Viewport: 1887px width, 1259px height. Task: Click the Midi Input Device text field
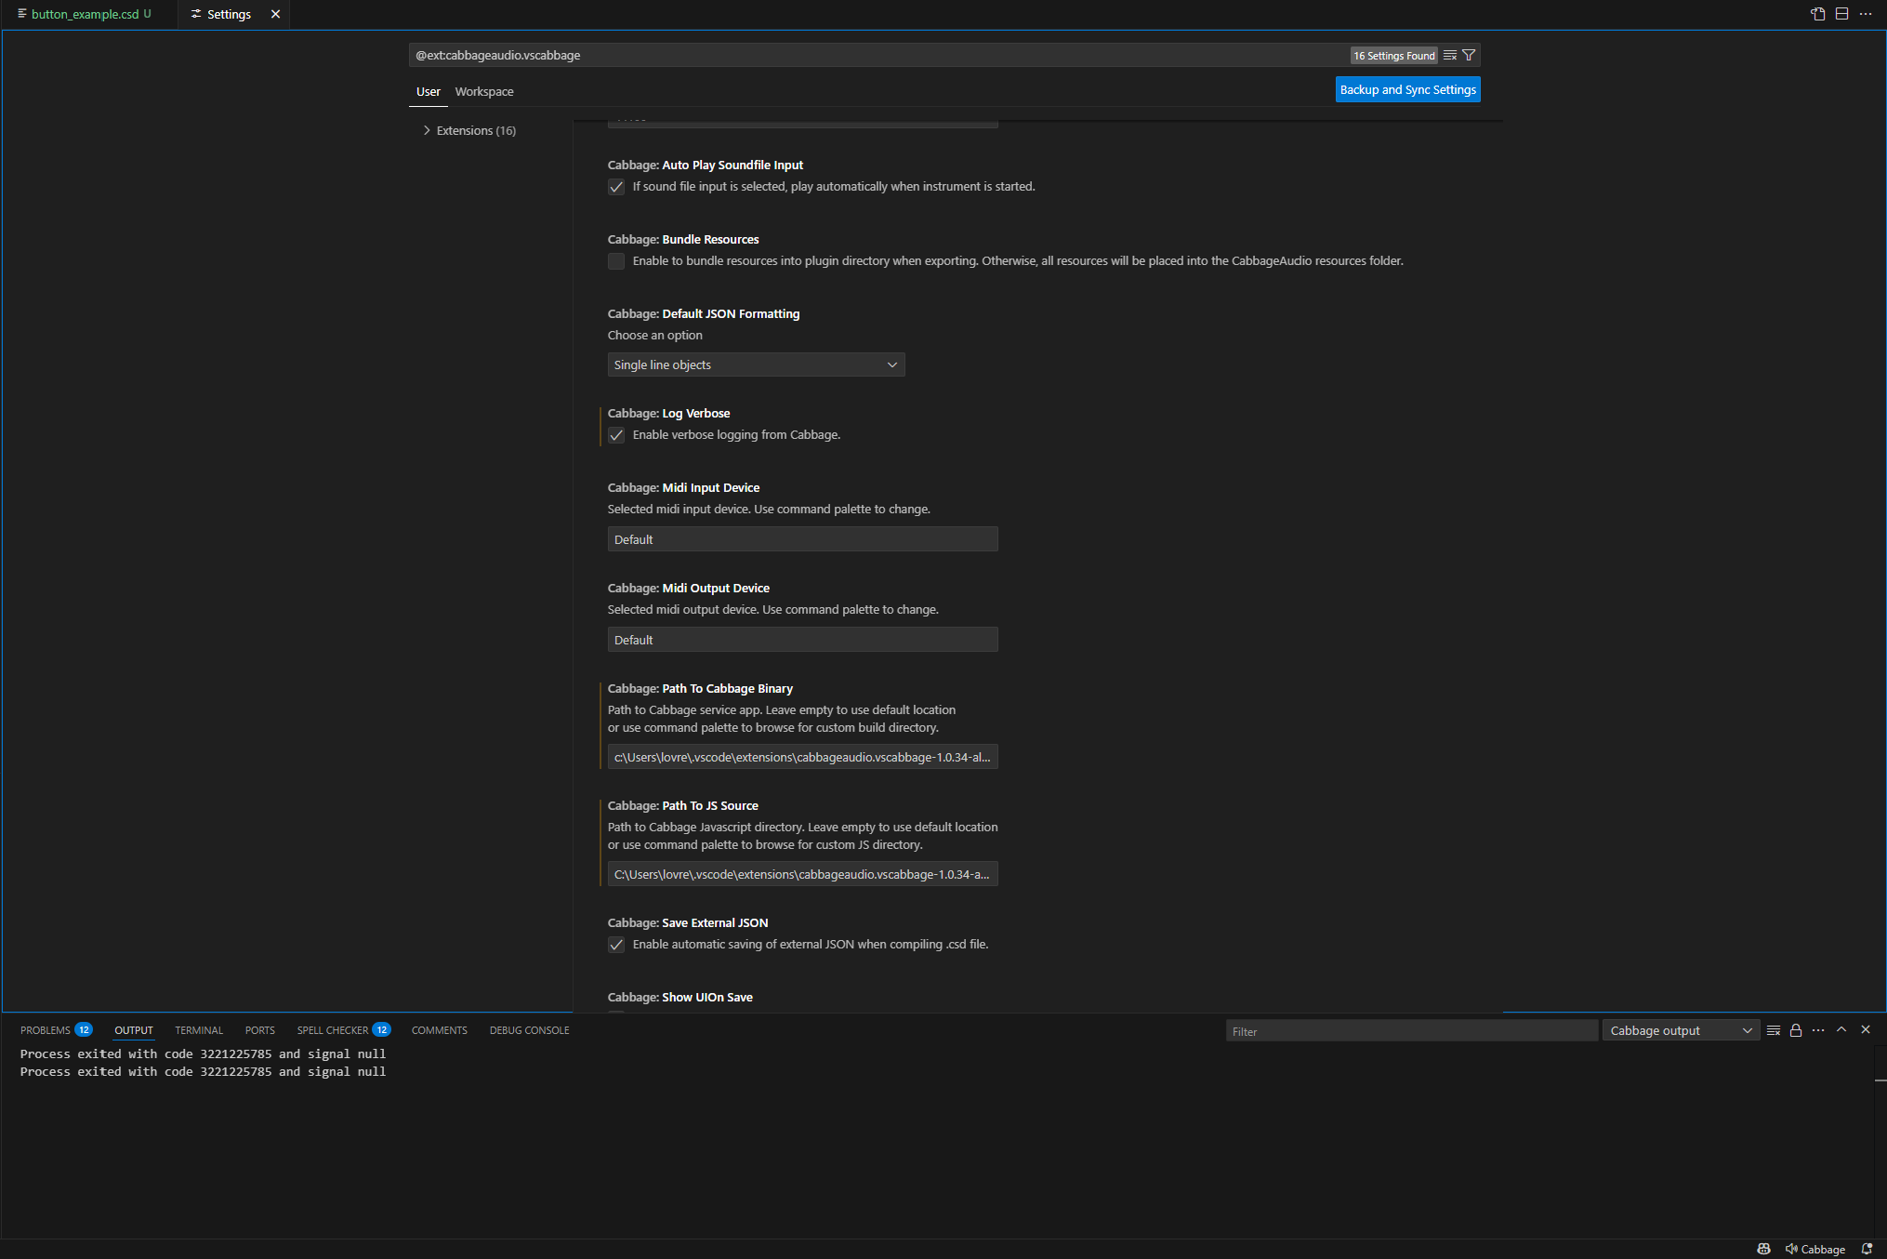[802, 539]
